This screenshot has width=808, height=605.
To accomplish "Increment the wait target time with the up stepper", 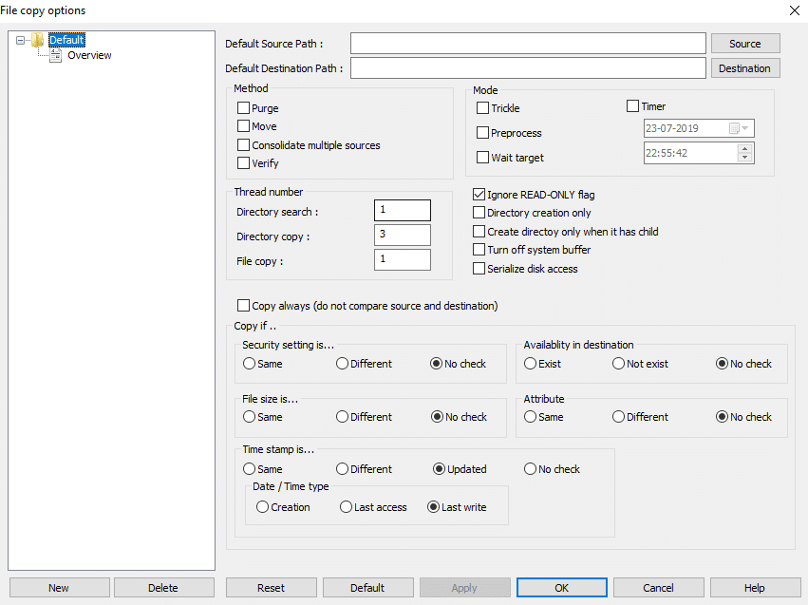I will [744, 148].
